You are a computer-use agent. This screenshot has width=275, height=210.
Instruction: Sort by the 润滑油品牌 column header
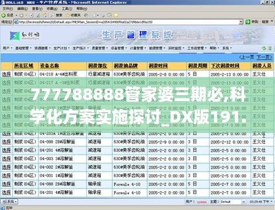[125, 65]
